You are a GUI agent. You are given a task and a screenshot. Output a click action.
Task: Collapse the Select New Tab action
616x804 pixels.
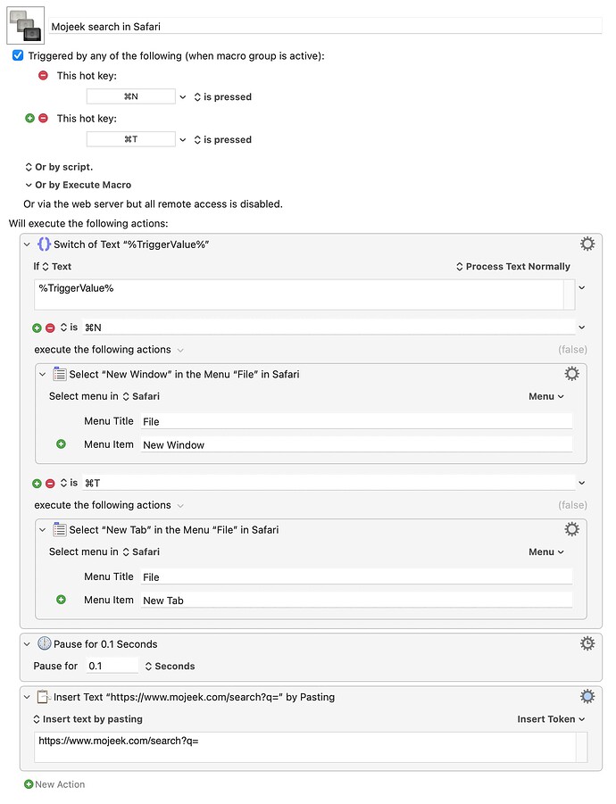pyautogui.click(x=43, y=530)
